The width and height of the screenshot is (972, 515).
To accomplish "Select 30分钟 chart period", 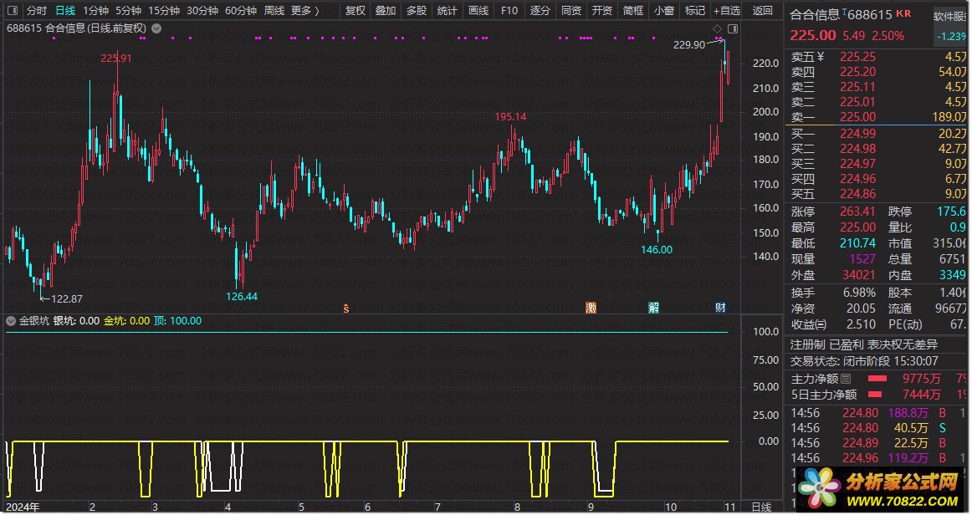I will 202,11.
